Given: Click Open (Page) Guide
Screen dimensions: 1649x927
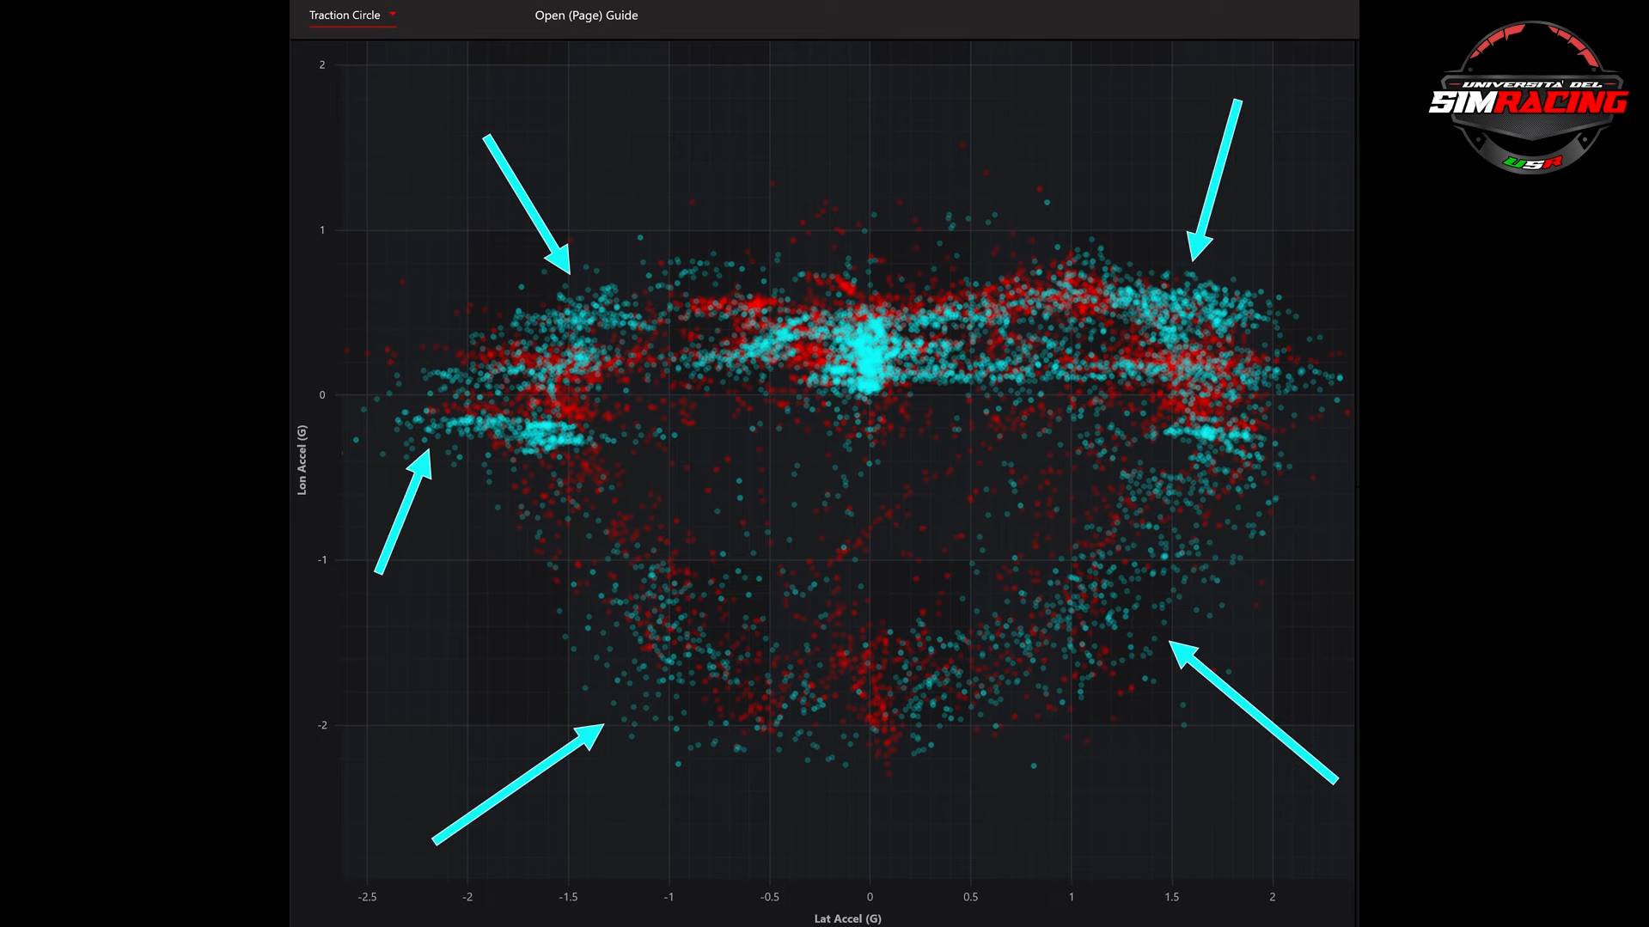Looking at the screenshot, I should point(586,15).
